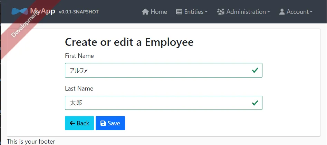
Task: Save the Employee form
Action: (110, 123)
